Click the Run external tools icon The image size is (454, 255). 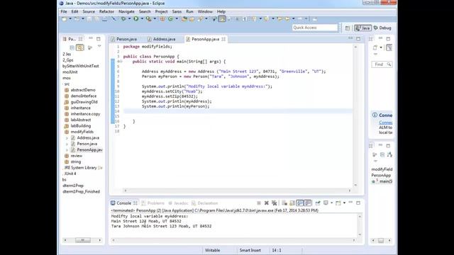pos(148,19)
